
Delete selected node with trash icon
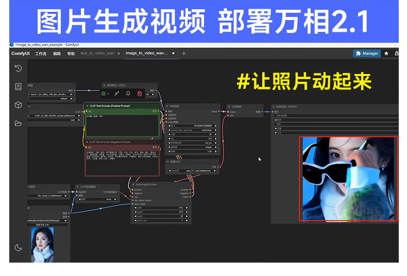140,94
